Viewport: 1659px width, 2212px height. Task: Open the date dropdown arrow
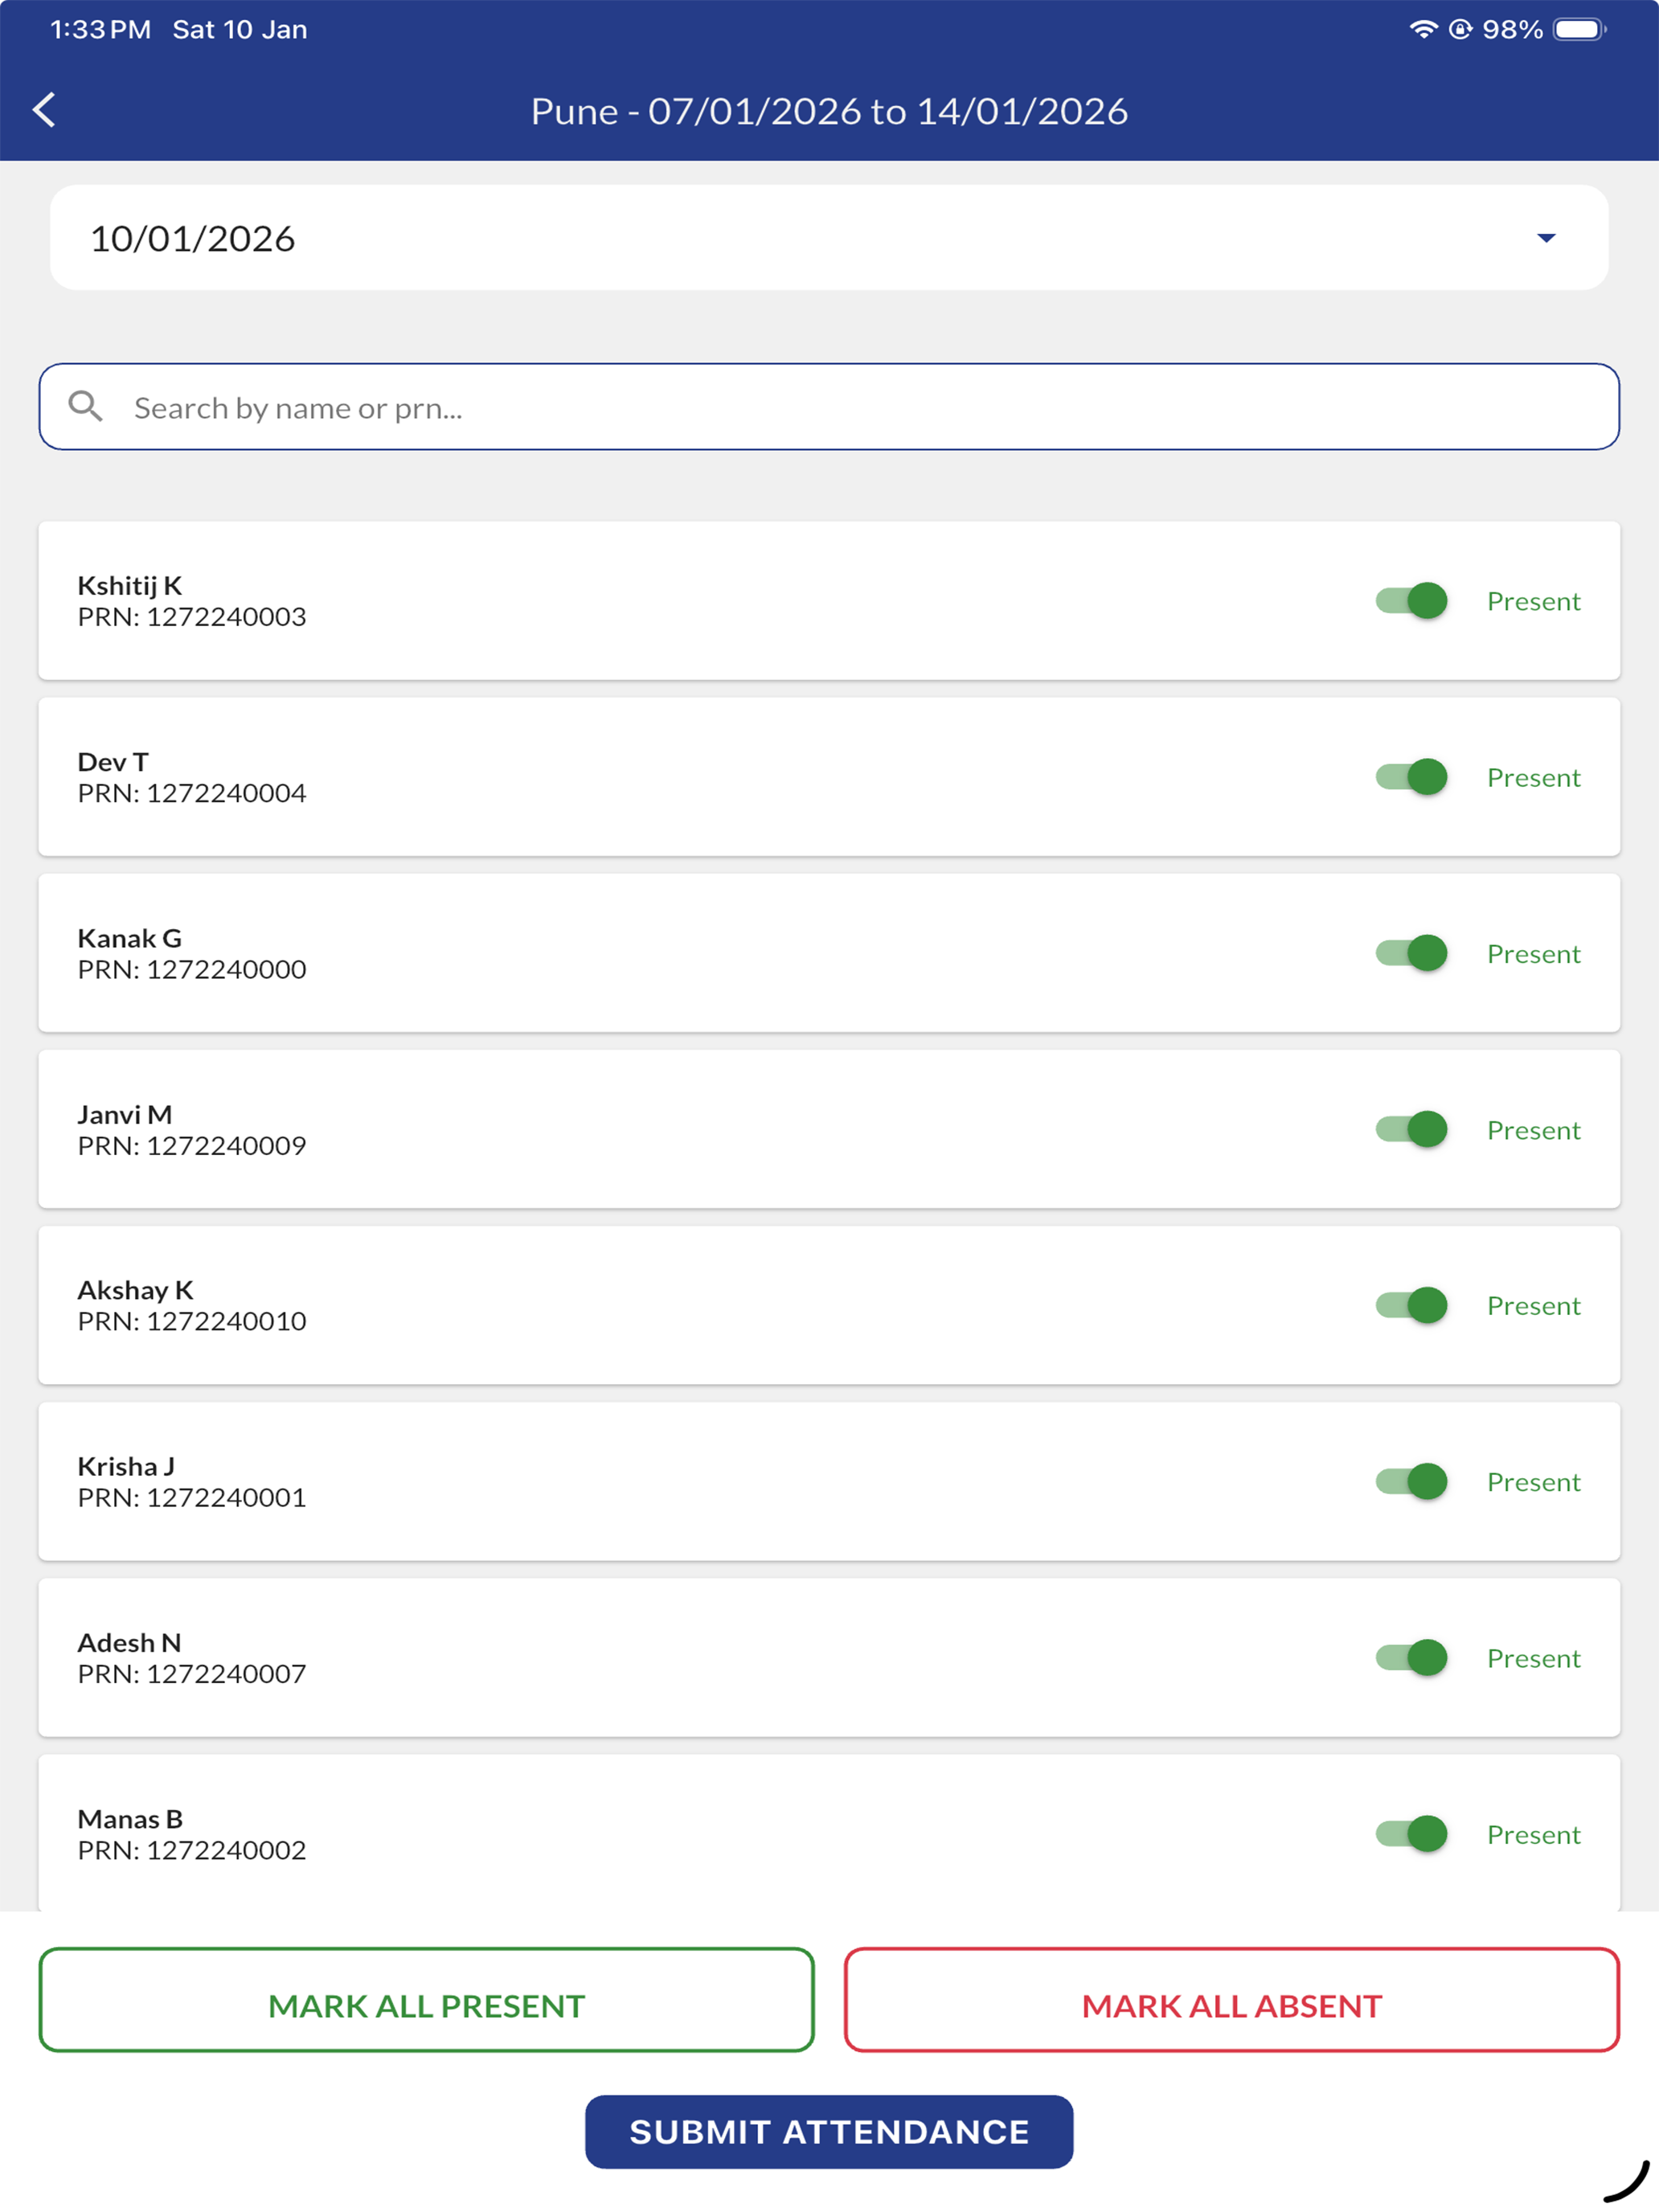click(1546, 238)
